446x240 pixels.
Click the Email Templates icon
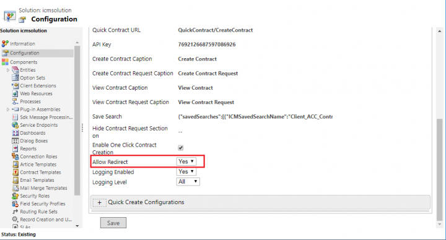point(15,180)
